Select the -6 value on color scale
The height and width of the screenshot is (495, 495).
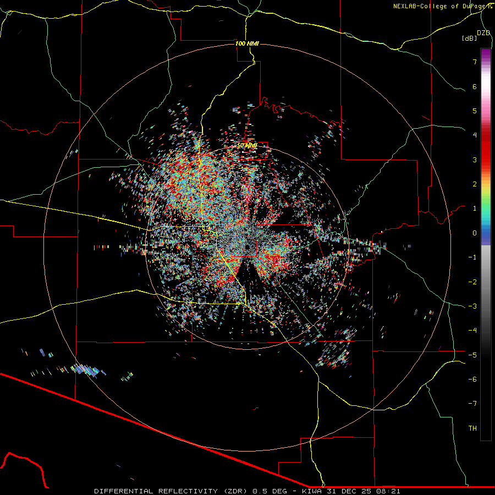(472, 380)
